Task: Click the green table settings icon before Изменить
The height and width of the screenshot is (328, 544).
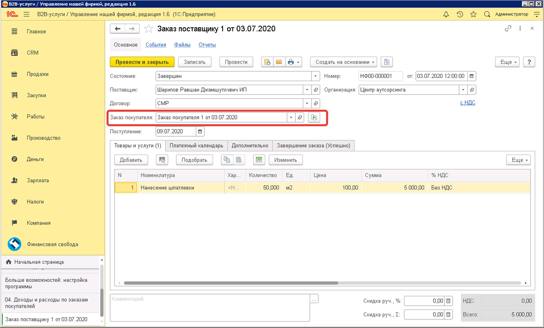Action: [259, 160]
